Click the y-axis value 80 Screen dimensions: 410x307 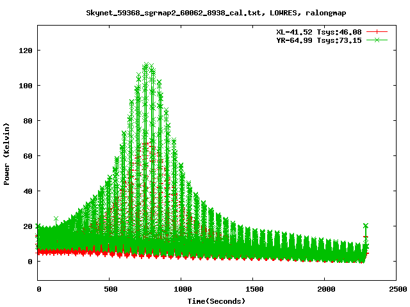tap(28, 121)
